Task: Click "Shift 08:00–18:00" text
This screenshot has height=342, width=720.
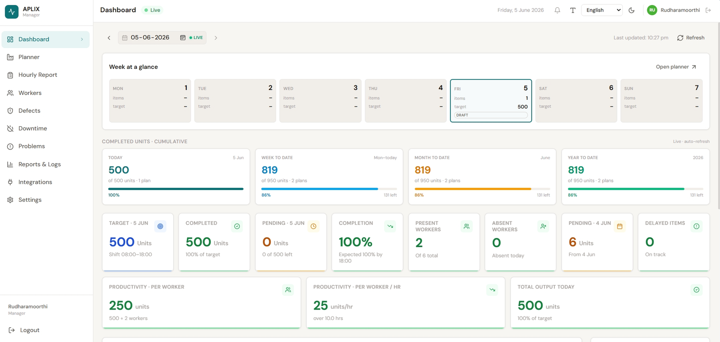Action: [130, 254]
